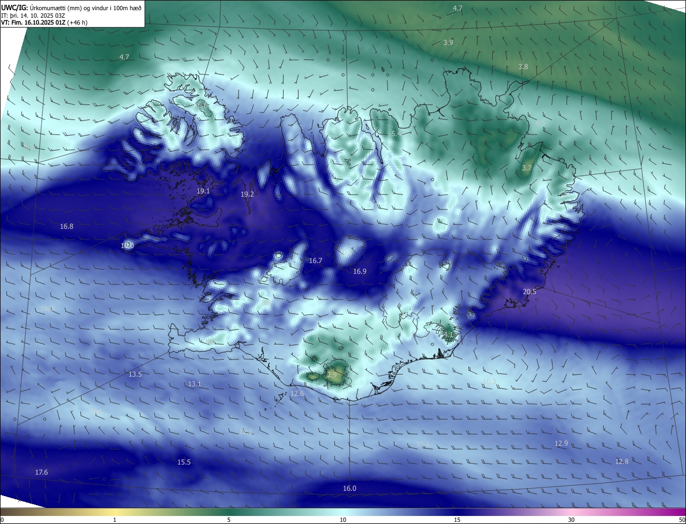This screenshot has height=524, width=686.
Task: Click the map value '16.0'
Action: pyautogui.click(x=349, y=489)
